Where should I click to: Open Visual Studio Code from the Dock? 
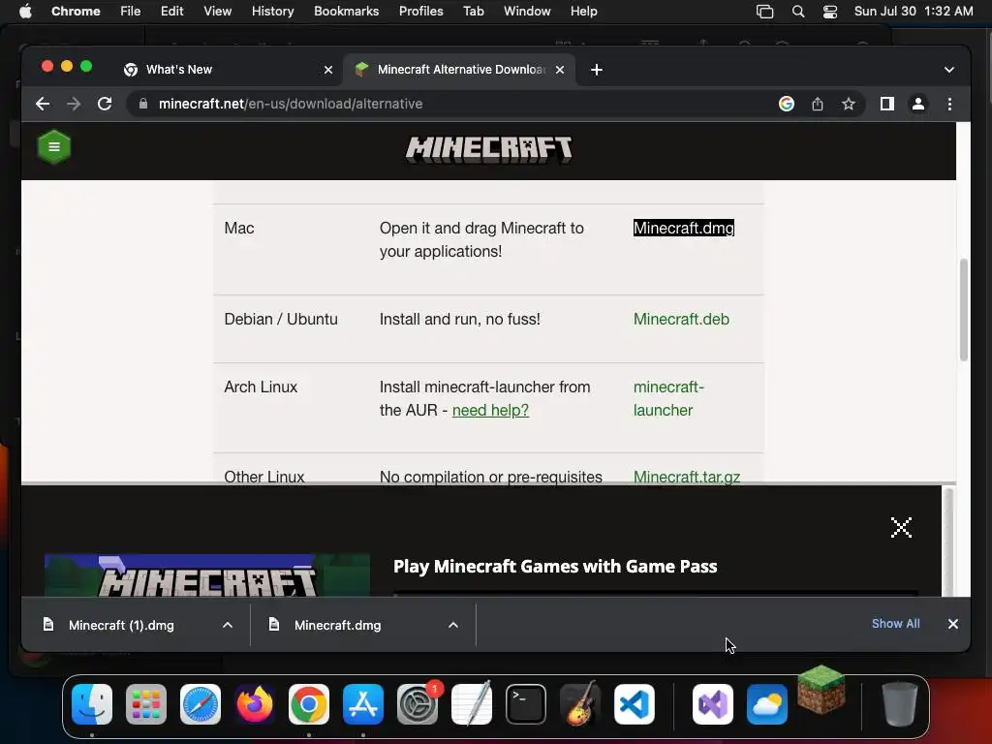point(635,704)
